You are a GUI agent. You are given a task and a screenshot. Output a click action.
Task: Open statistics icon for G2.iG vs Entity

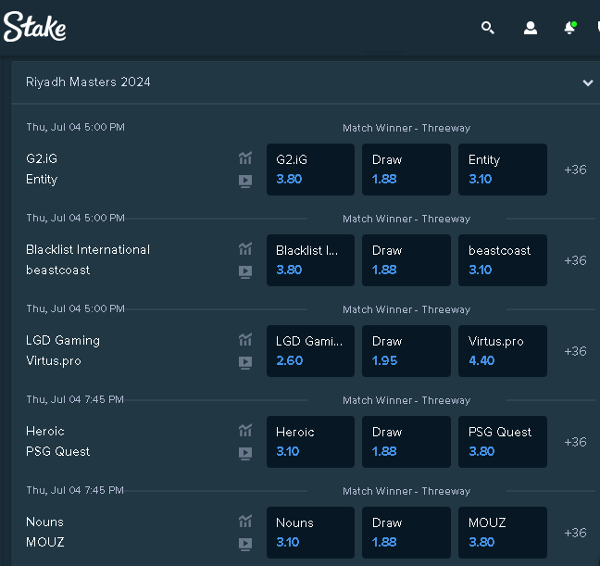[x=245, y=157]
